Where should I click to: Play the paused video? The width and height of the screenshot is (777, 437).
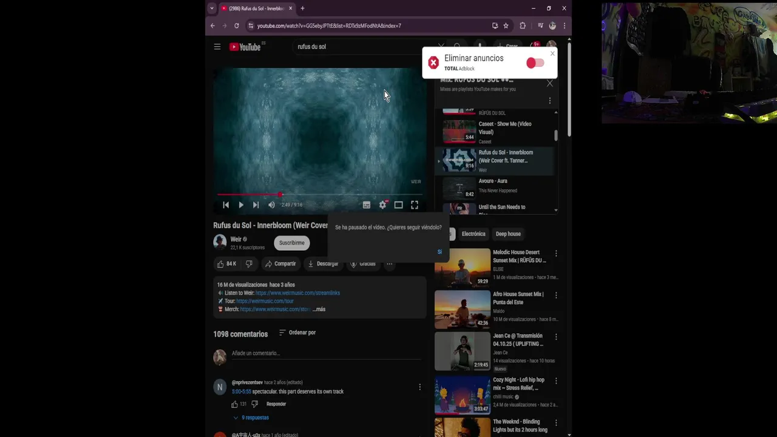(x=241, y=205)
